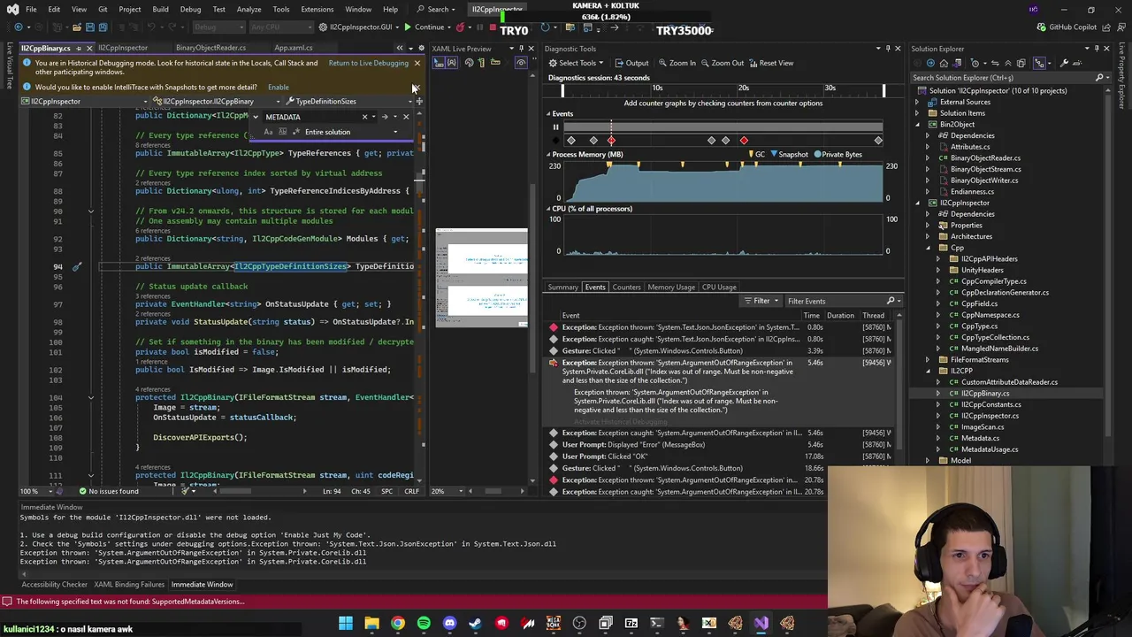
Task: Switch to the App.xaml.cs tab
Action: [294, 48]
